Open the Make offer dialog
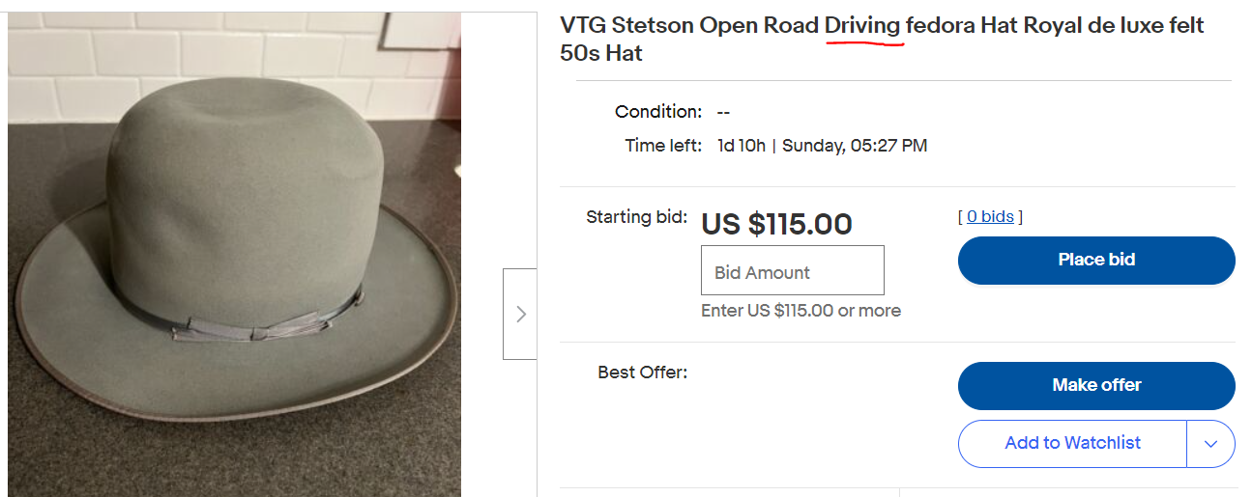The image size is (1252, 497). pyautogui.click(x=1096, y=385)
